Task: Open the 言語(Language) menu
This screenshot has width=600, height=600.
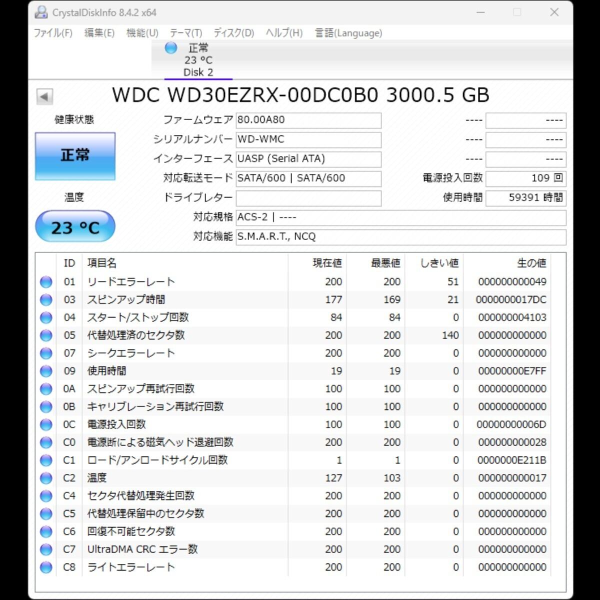Action: click(348, 33)
